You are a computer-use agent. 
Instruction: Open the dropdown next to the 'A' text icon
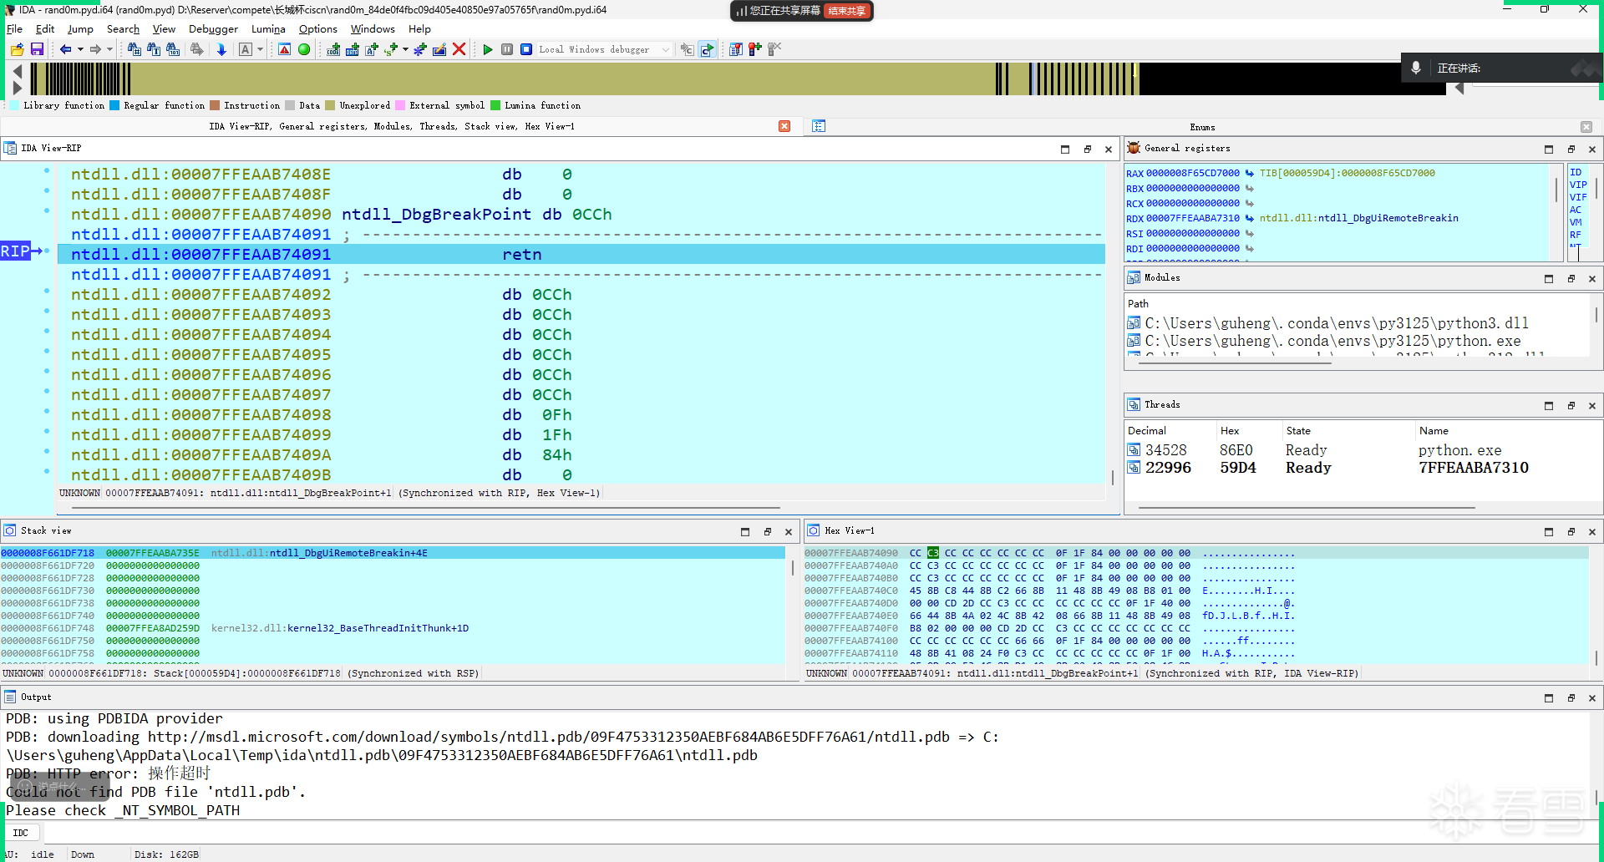point(260,50)
